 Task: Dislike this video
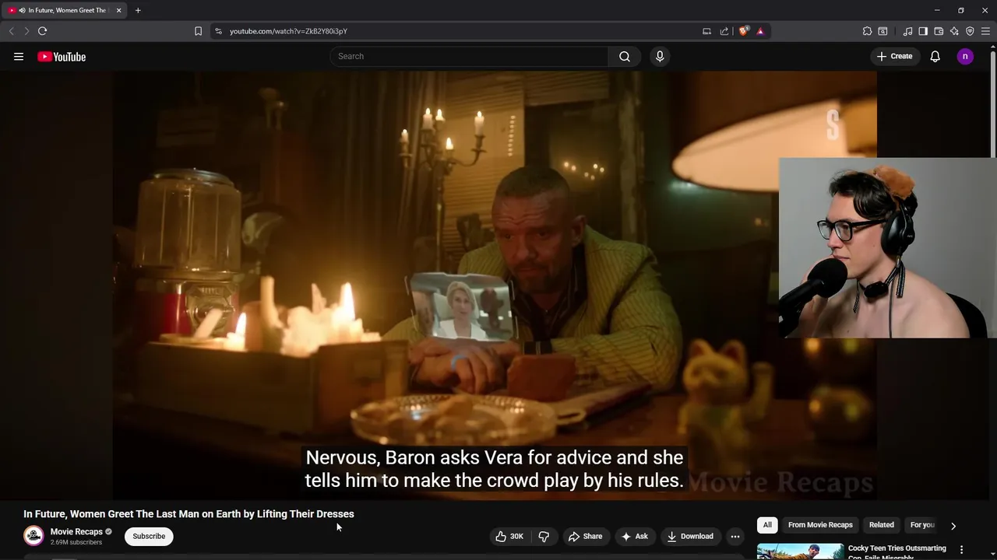coord(544,536)
